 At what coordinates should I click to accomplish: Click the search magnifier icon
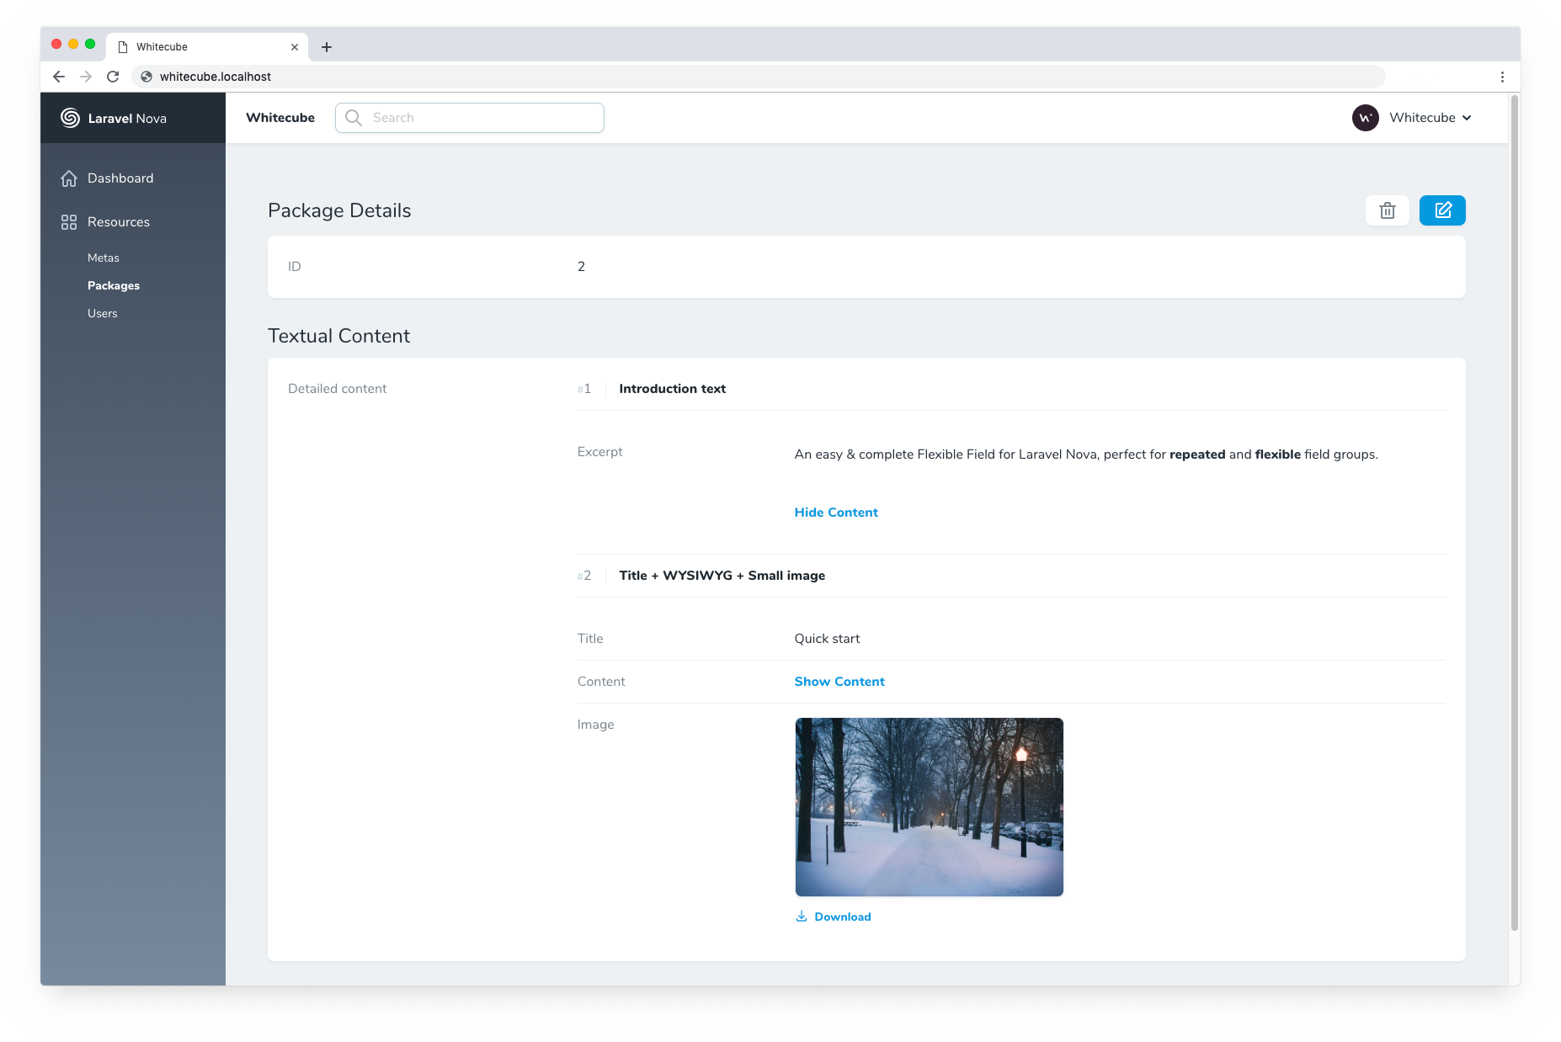point(354,118)
